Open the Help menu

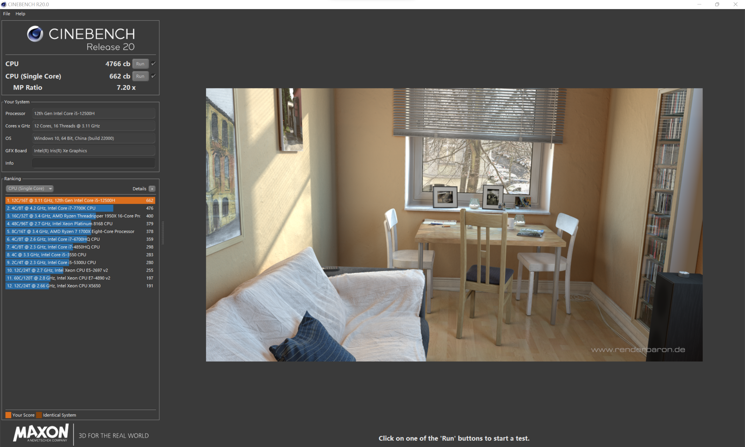coord(20,13)
